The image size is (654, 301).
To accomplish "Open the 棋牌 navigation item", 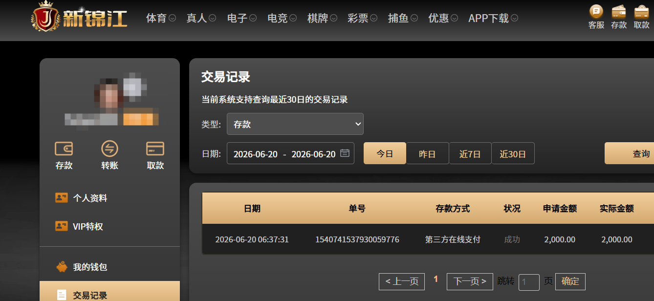I will coord(318,18).
